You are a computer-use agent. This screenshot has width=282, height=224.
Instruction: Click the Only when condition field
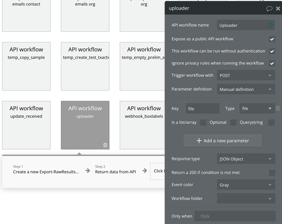tap(235, 216)
